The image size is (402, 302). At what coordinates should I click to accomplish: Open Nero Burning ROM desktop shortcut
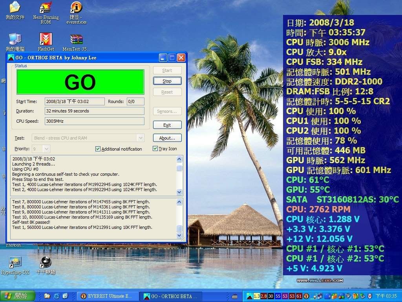coord(46,8)
